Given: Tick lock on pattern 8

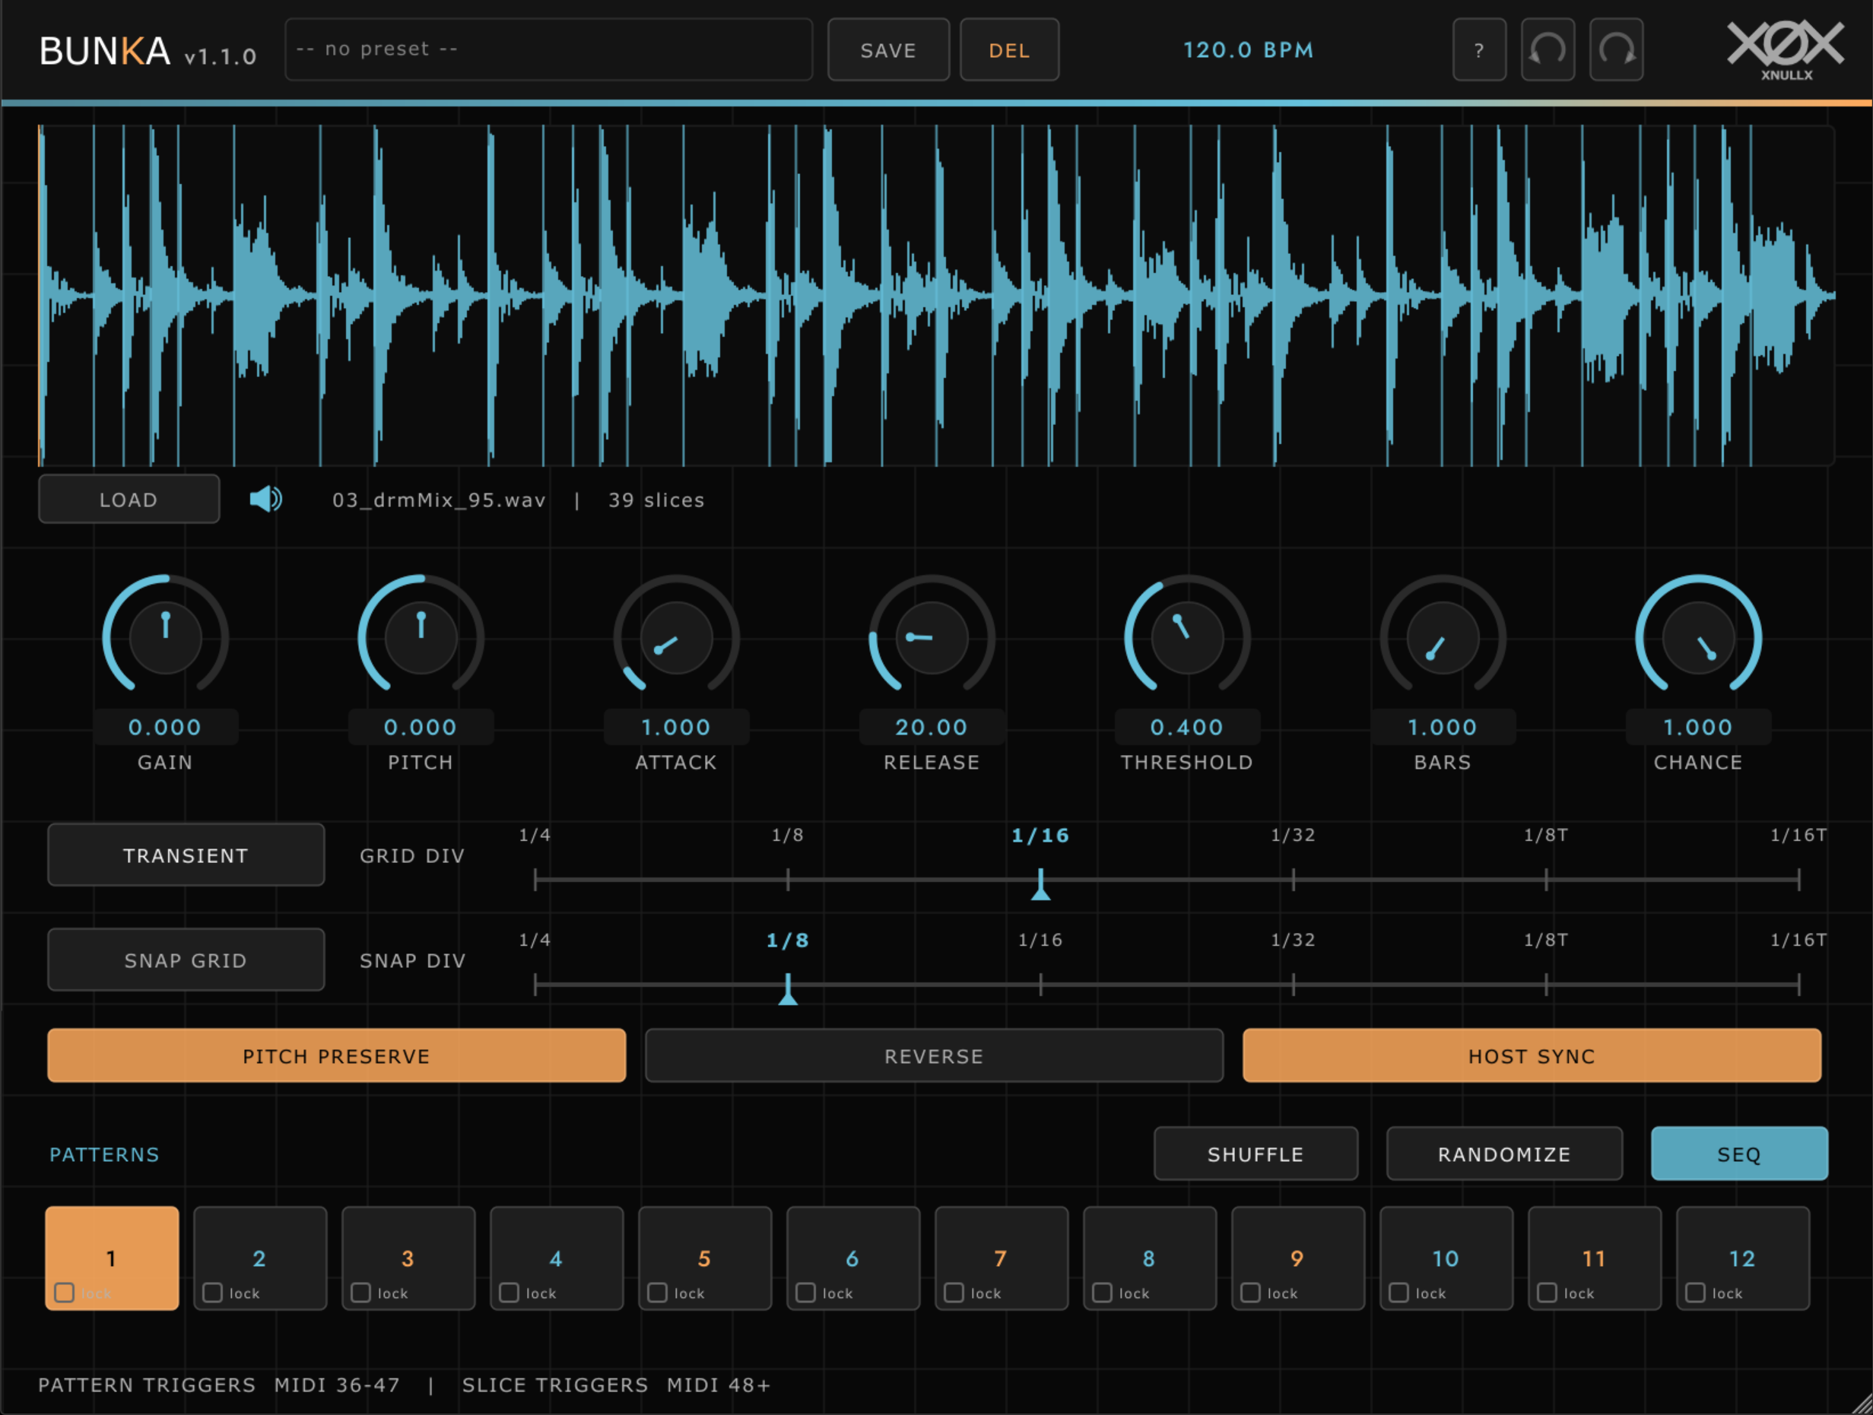Looking at the screenshot, I should point(1102,1293).
